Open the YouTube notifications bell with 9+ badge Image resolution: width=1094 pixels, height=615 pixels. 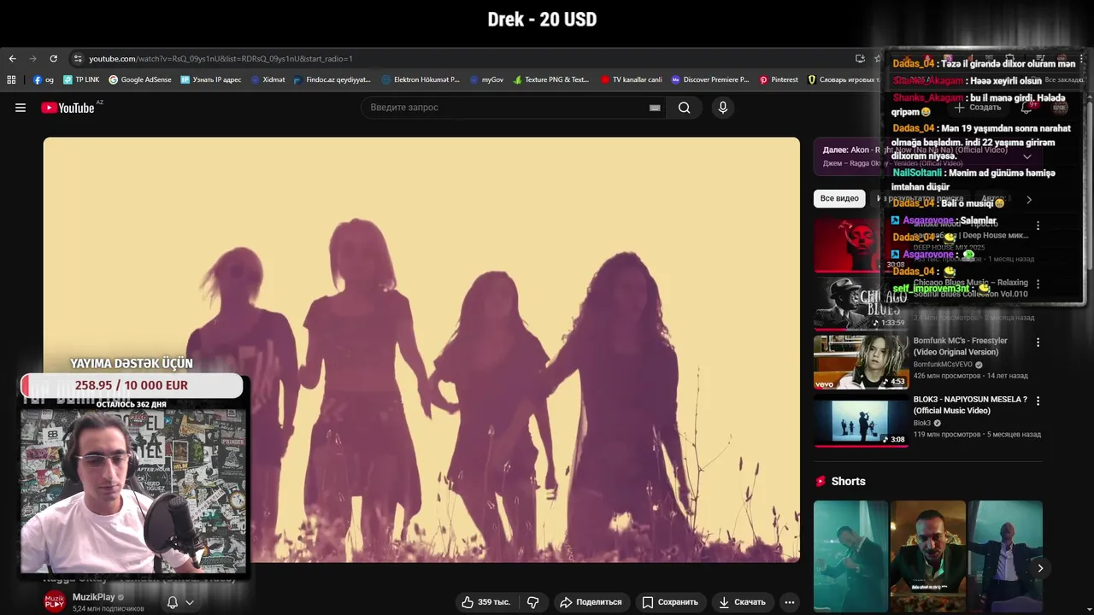(1027, 108)
